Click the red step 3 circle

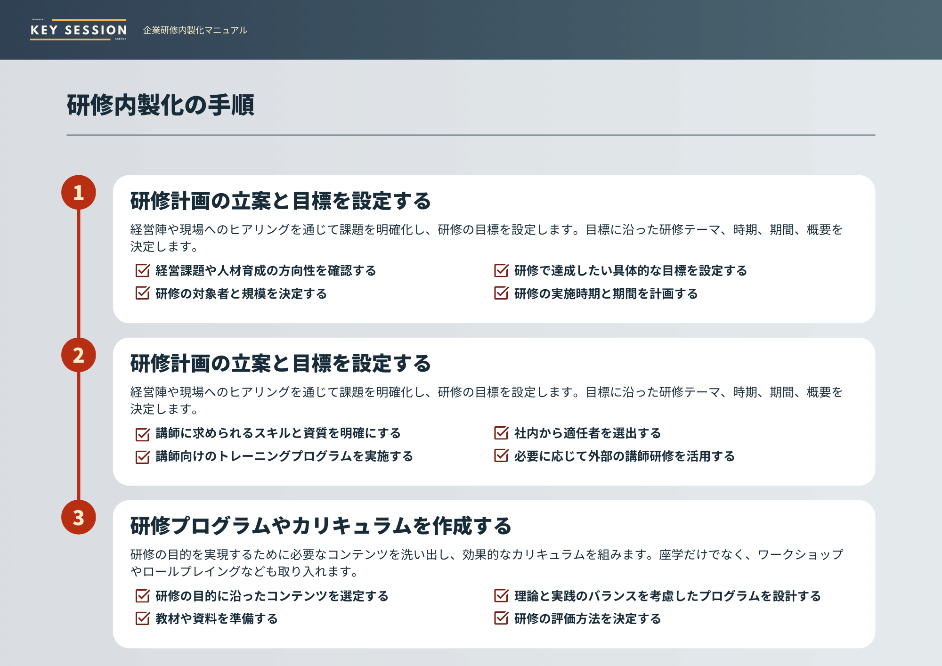pos(79,518)
